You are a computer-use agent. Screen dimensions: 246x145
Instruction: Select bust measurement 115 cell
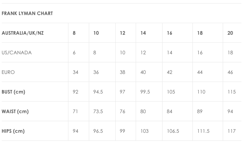pyautogui.click(x=231, y=92)
